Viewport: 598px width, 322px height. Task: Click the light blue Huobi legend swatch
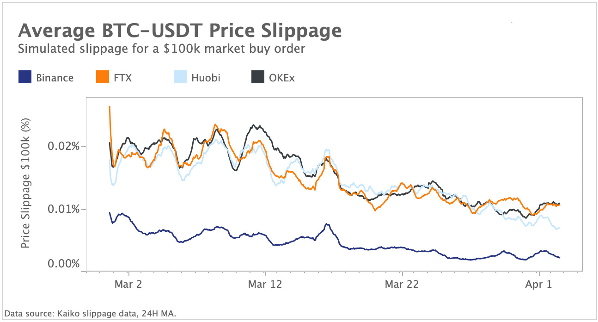pyautogui.click(x=180, y=77)
